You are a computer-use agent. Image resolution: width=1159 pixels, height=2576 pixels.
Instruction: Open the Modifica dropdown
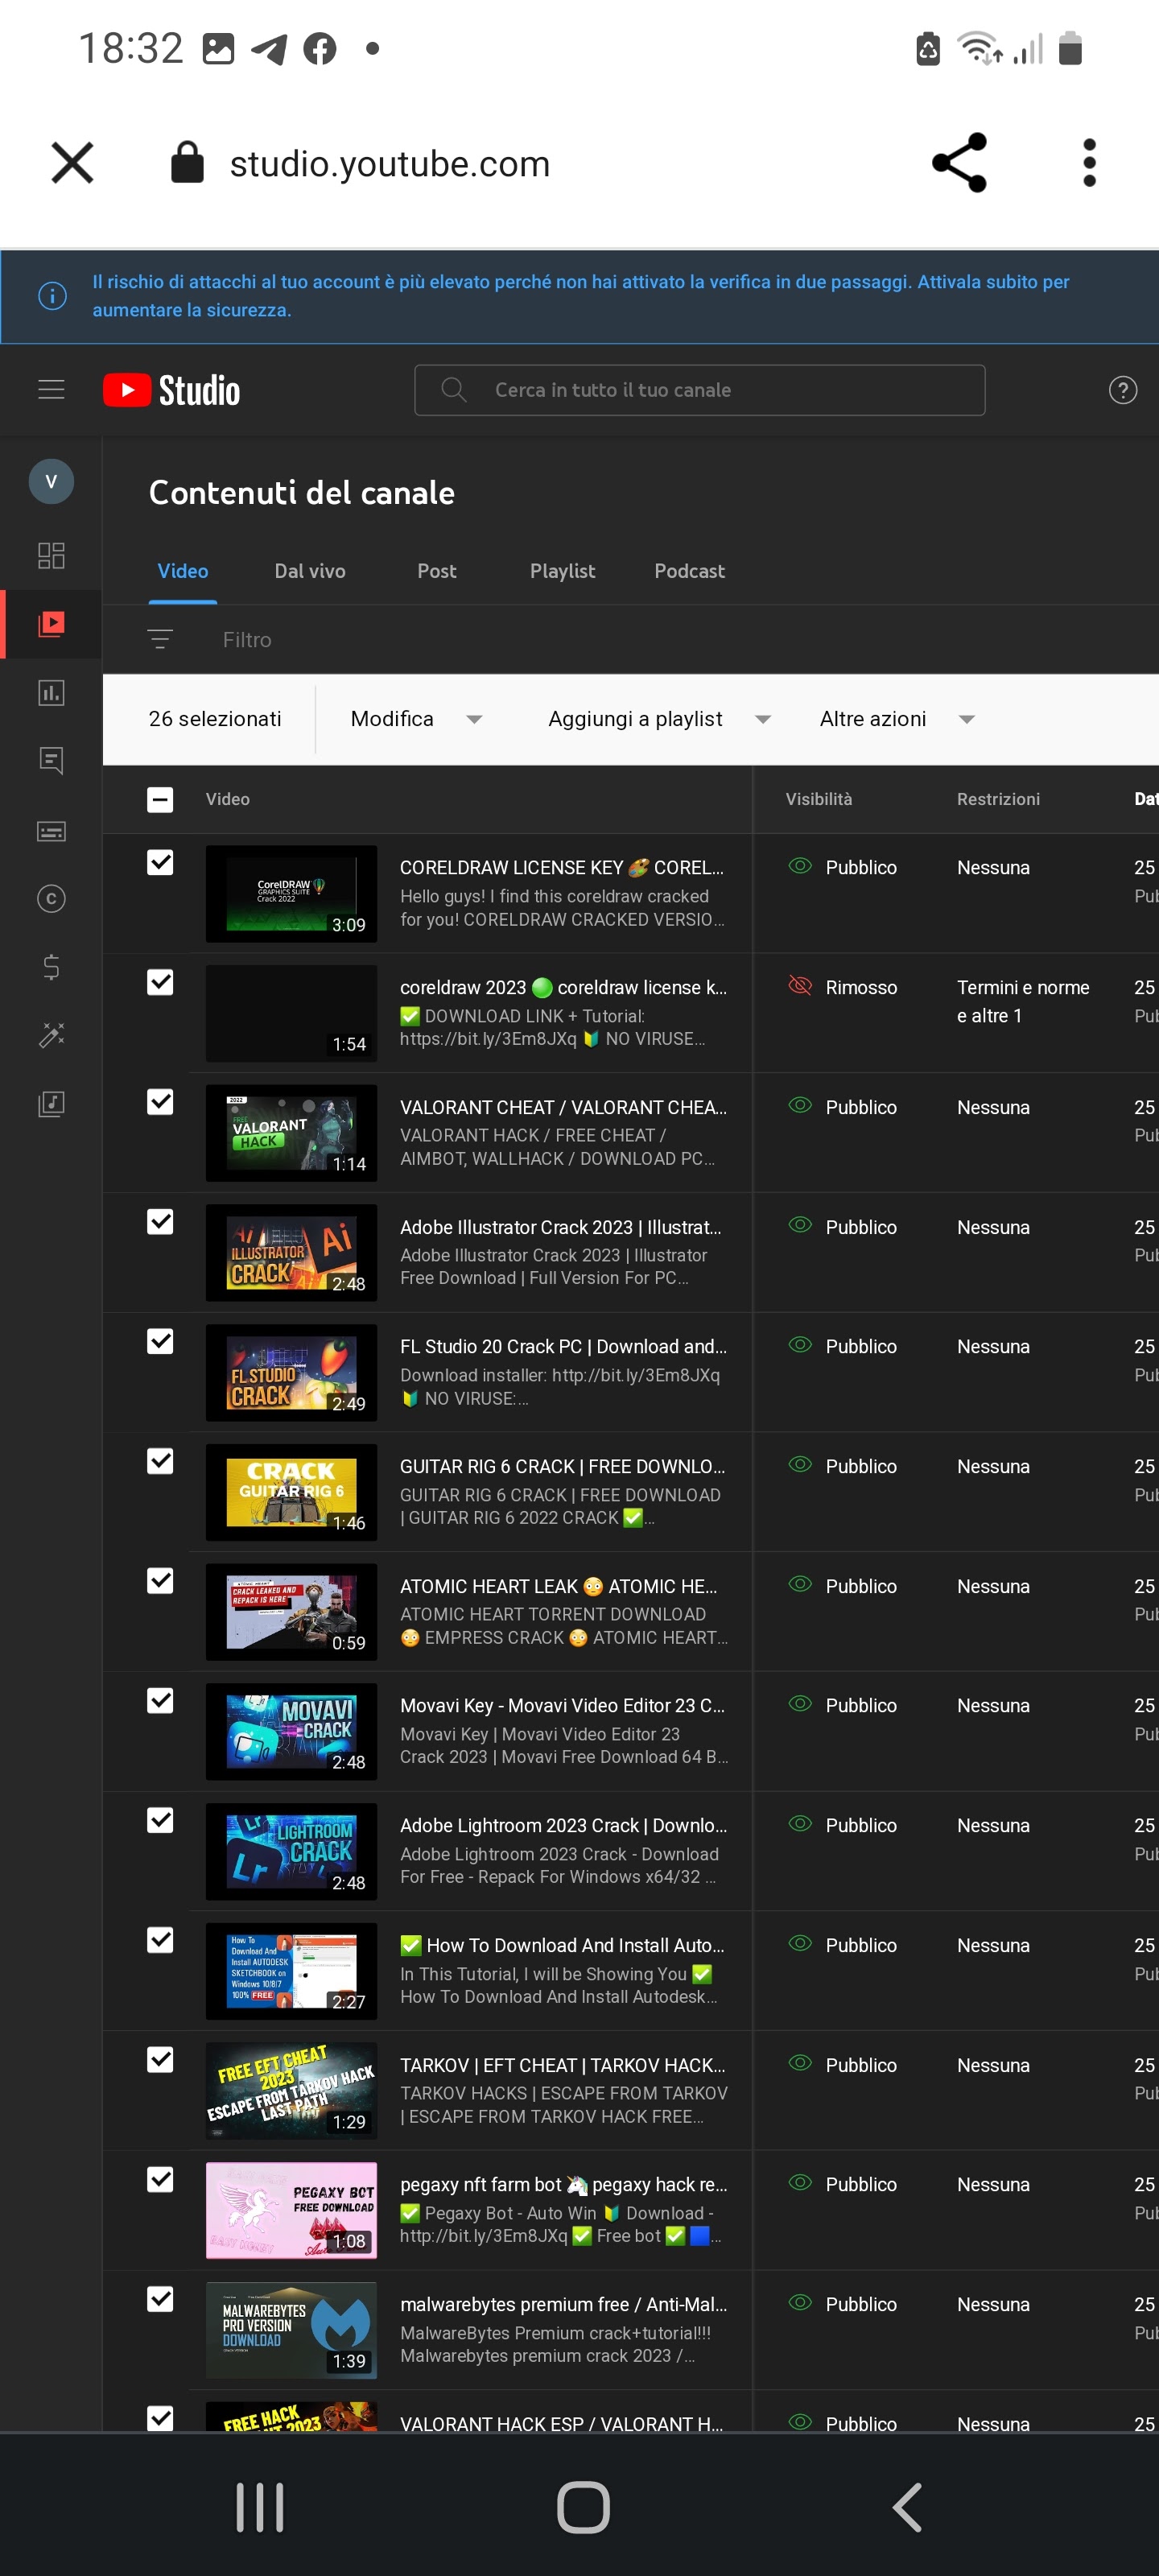pyautogui.click(x=416, y=719)
